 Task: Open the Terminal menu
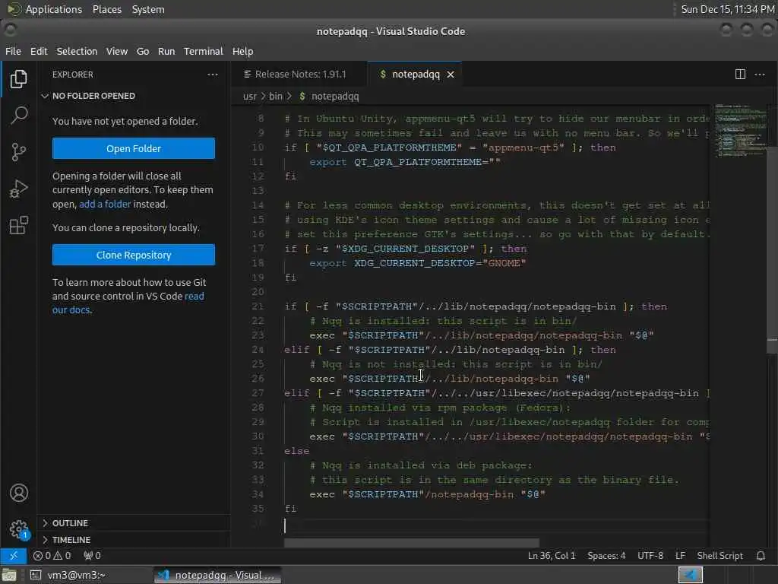pyautogui.click(x=204, y=51)
